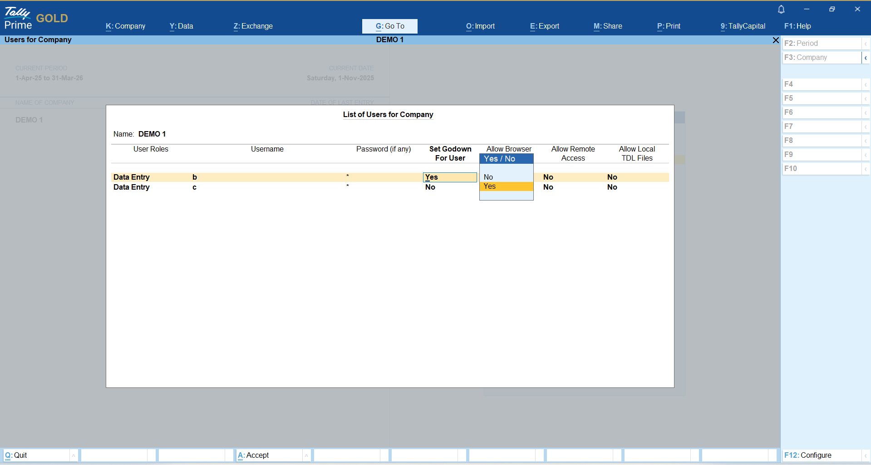The image size is (871, 465).
Task: Click the notification bell icon
Action: point(781,9)
